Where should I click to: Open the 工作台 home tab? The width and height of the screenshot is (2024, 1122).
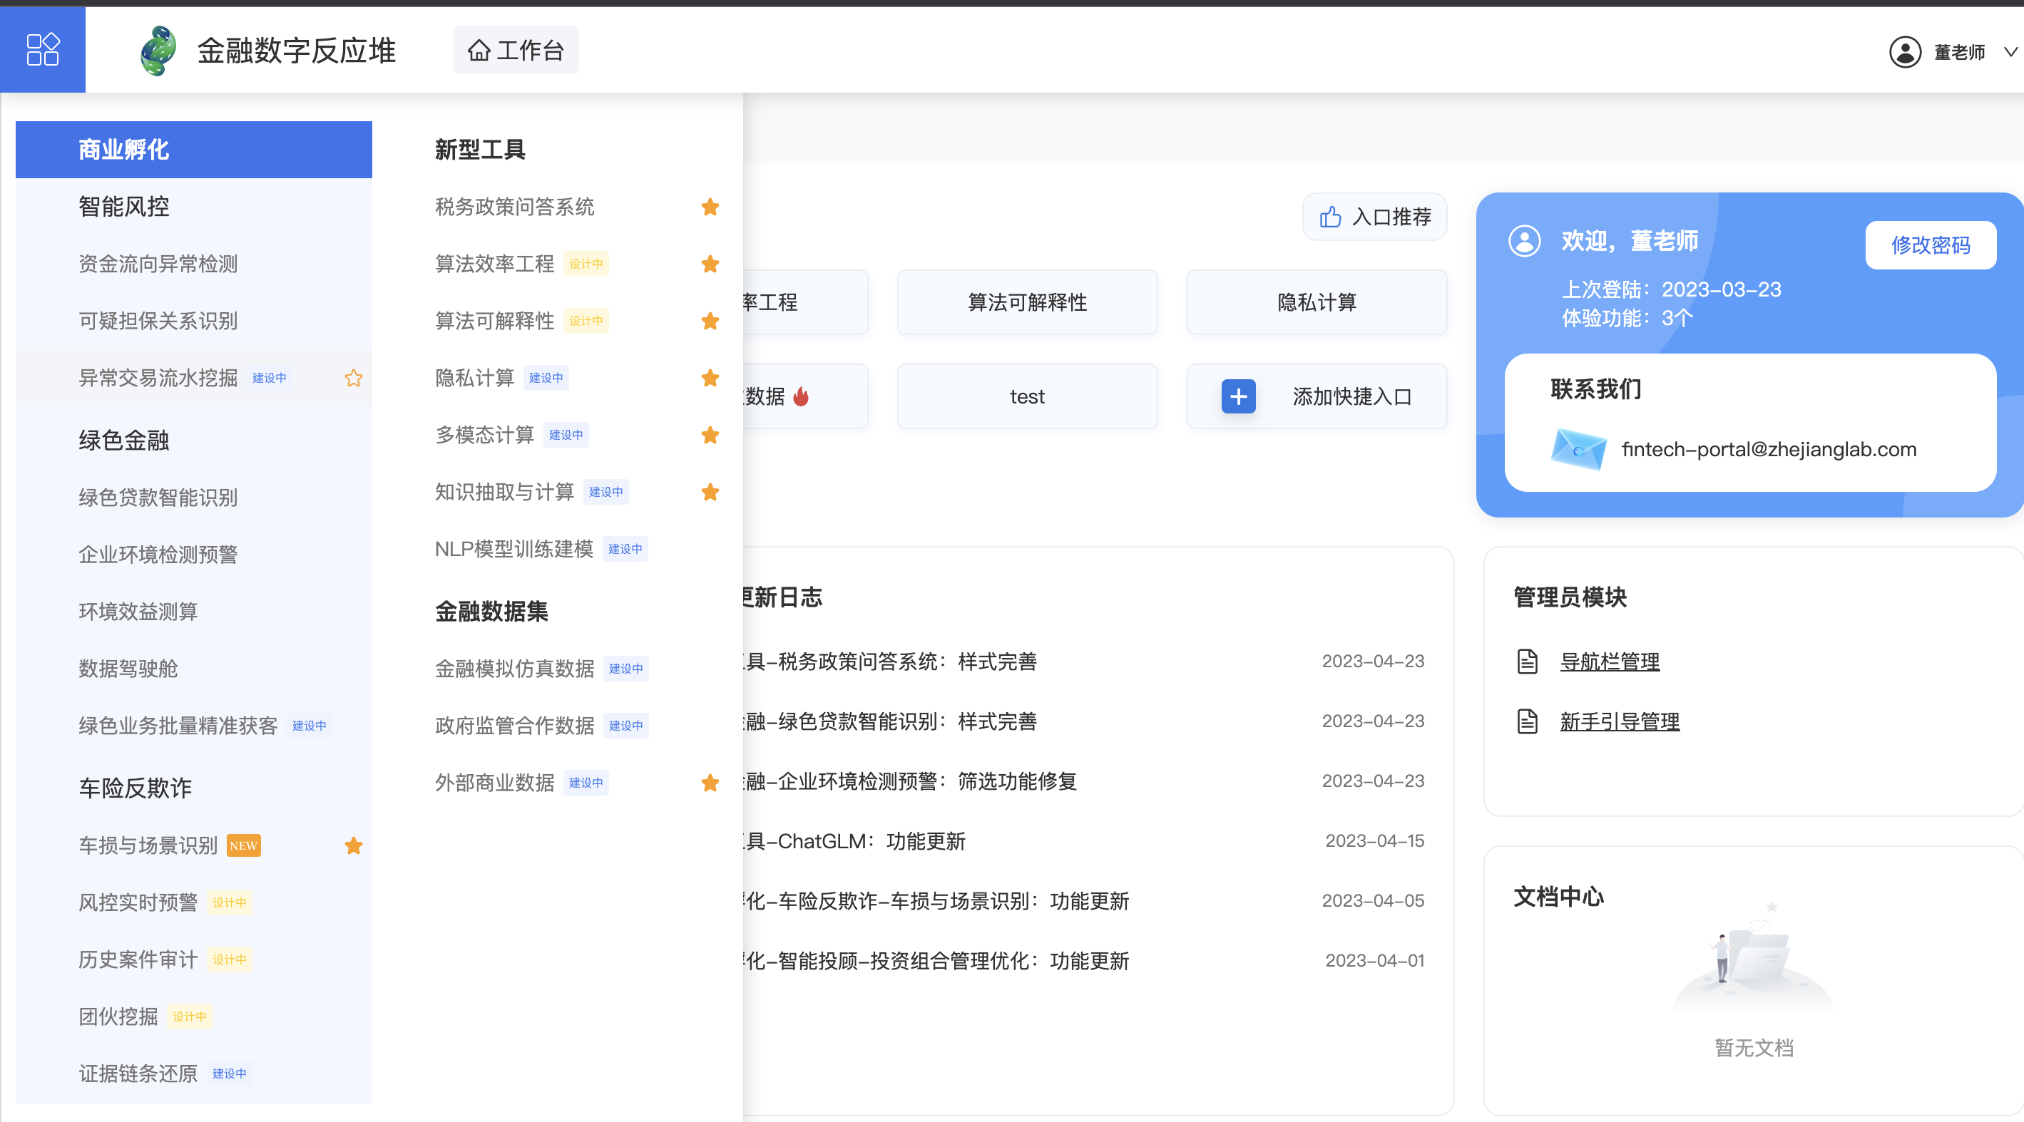[516, 50]
